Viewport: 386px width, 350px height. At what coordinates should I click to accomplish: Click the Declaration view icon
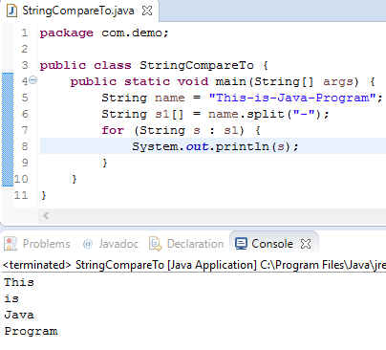click(156, 244)
